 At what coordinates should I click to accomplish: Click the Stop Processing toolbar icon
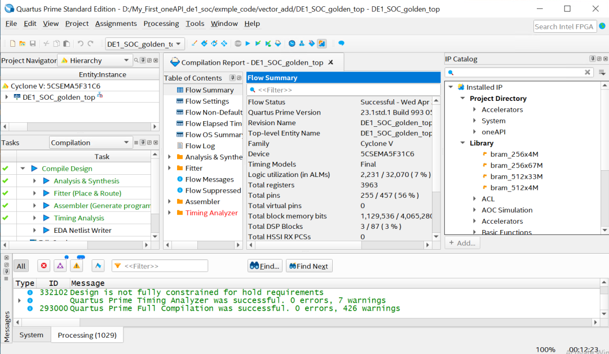coord(238,43)
